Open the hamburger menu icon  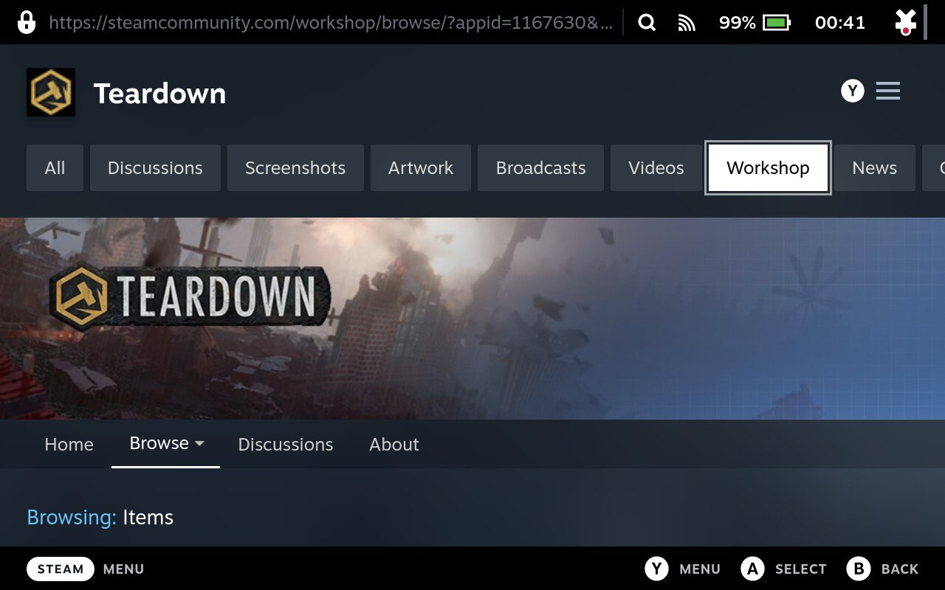click(x=888, y=91)
